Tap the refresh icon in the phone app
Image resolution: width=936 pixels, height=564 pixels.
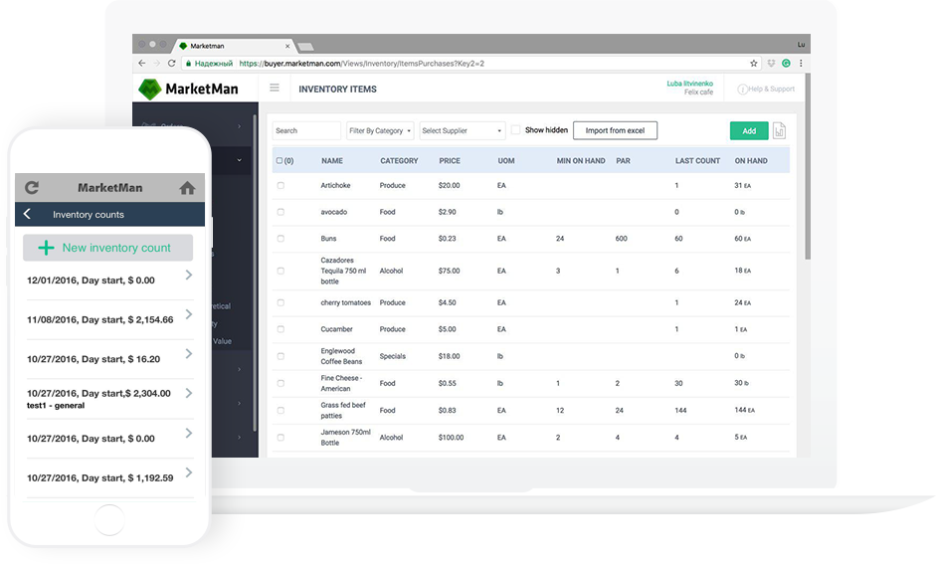point(32,188)
